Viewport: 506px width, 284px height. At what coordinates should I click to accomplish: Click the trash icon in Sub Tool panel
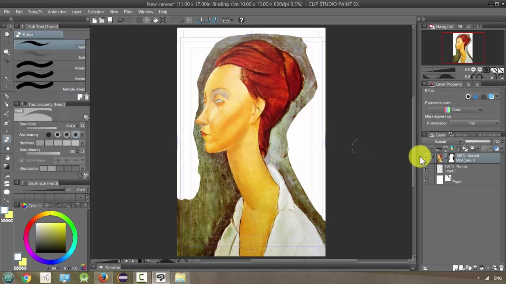coord(87,97)
